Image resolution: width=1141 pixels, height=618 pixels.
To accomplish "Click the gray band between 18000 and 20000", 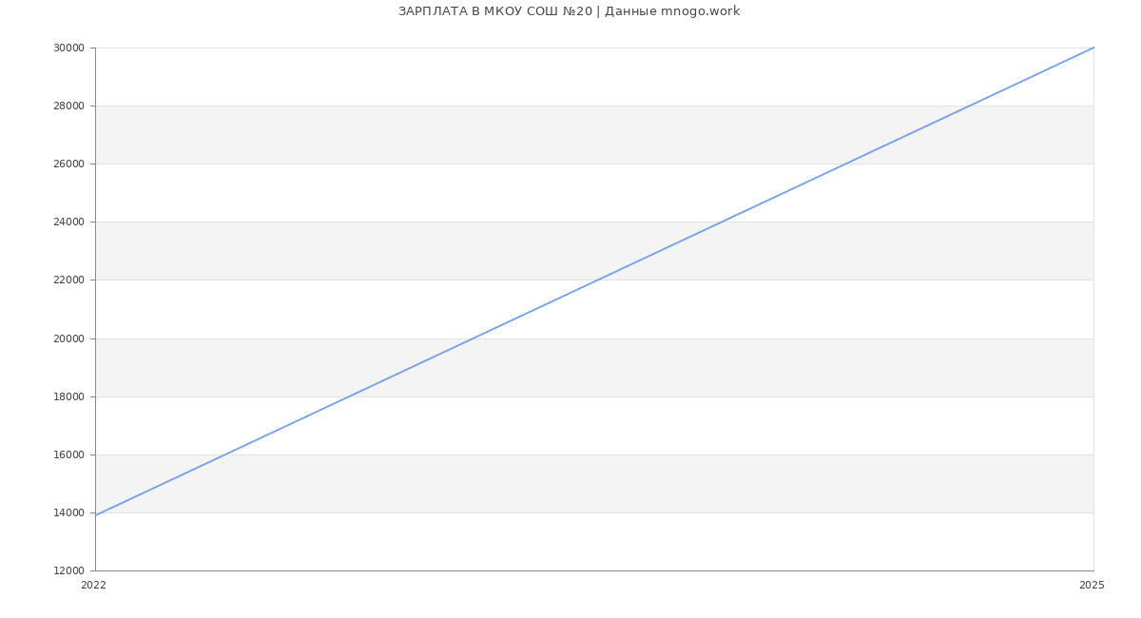I will pos(666,368).
